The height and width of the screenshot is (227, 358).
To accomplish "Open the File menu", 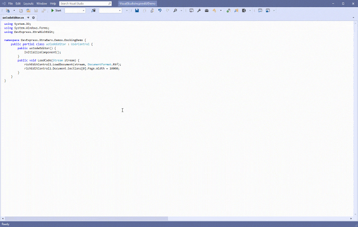I will click(11, 3).
